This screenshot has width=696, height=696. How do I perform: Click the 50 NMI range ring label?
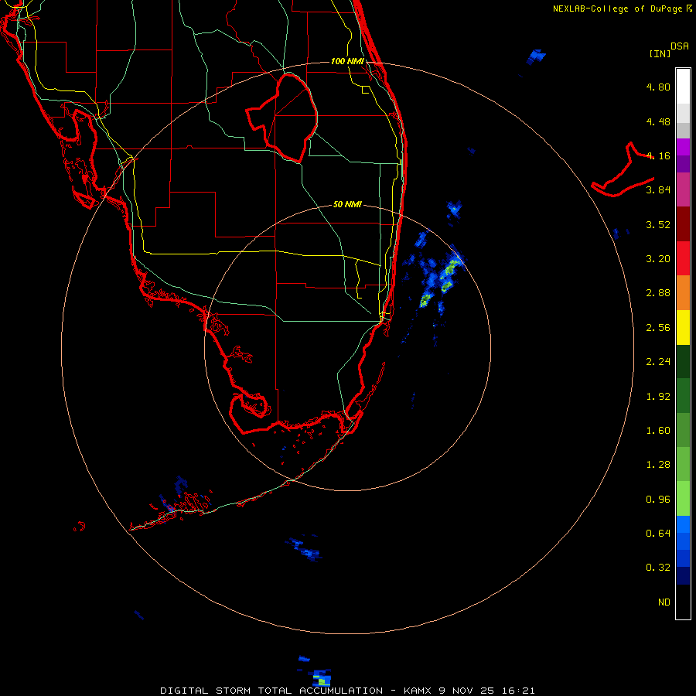coord(347,204)
